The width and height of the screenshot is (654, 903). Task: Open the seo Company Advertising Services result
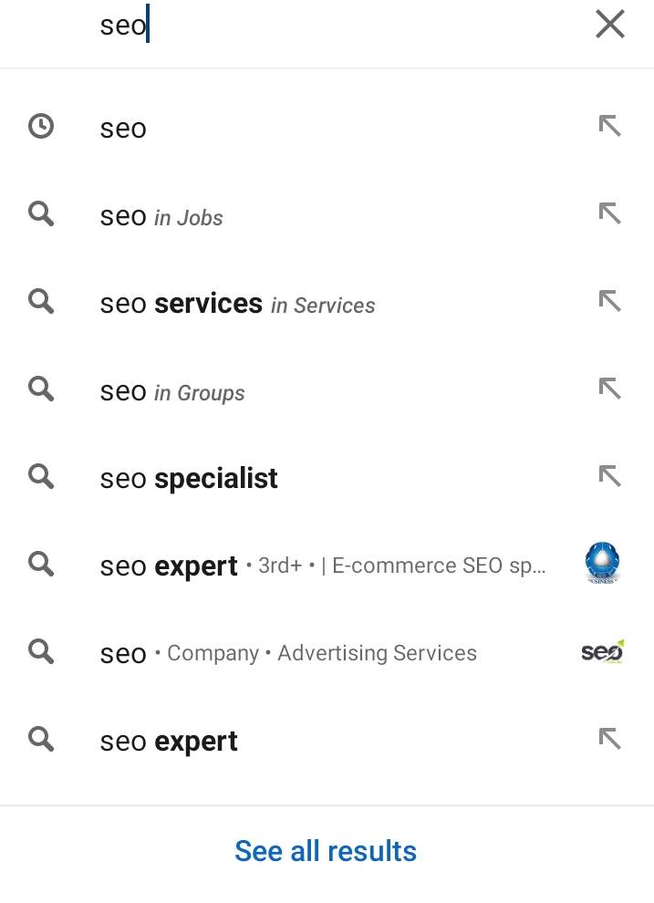(327, 652)
